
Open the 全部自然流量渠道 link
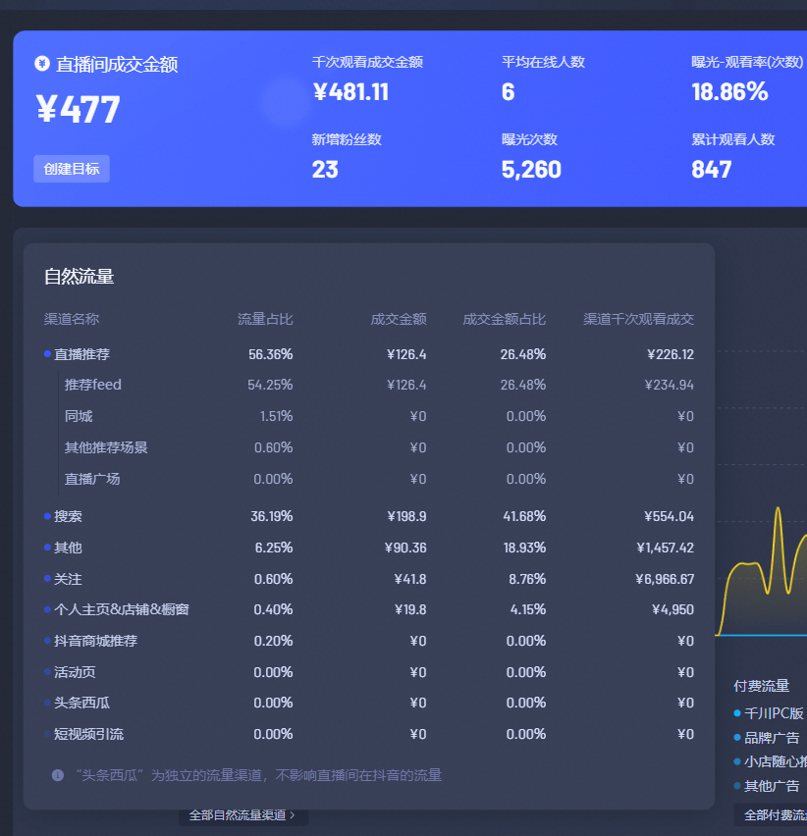coord(239,814)
